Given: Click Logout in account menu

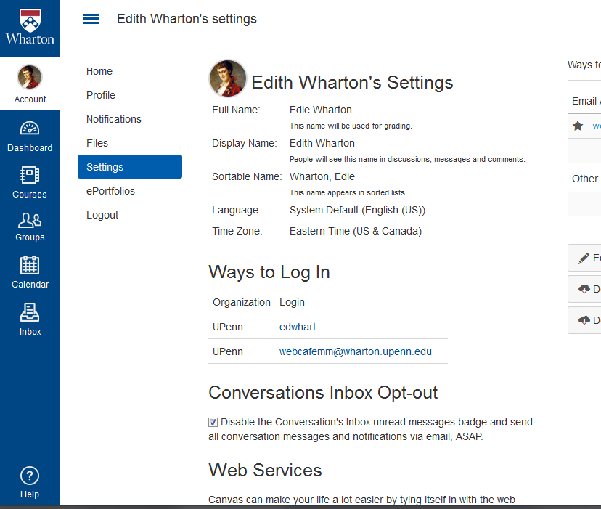Looking at the screenshot, I should click(x=102, y=215).
